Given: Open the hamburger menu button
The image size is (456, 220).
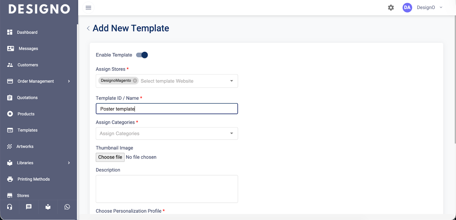Looking at the screenshot, I should pos(88,8).
